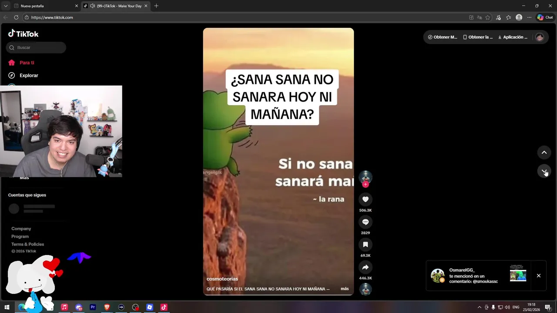Screen dimensions: 557x313
Task: Open the pink music app in taskbar
Action: (64, 307)
